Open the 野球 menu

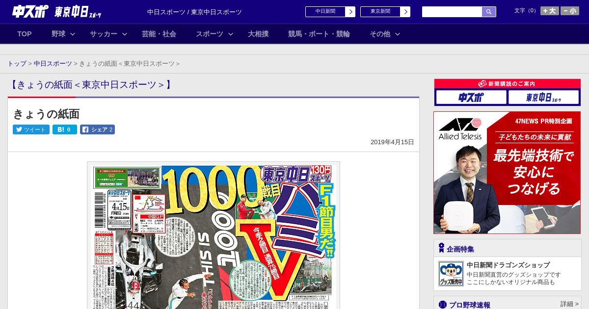click(x=58, y=34)
